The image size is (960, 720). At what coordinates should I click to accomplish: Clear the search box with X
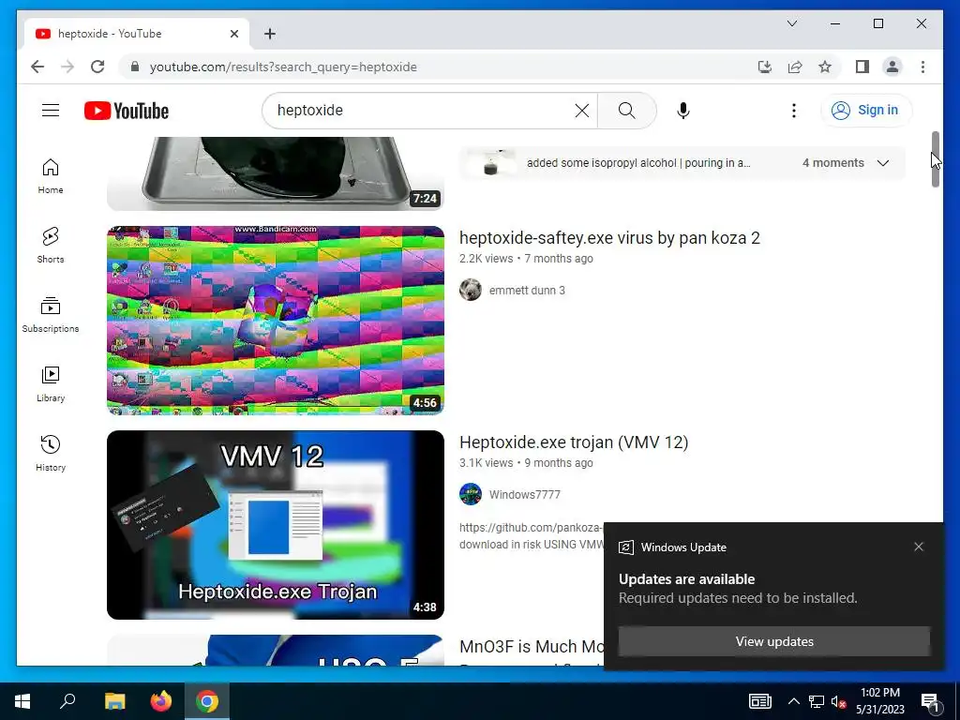(x=581, y=111)
